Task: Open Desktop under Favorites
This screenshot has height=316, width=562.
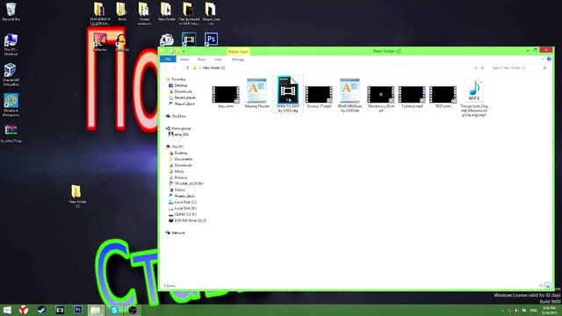Action: (181, 85)
